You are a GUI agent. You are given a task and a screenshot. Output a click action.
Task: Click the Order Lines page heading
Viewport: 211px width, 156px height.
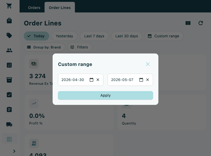click(x=43, y=23)
